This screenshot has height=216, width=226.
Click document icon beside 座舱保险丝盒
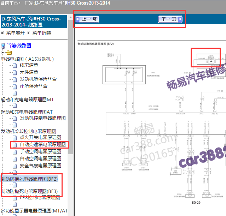[15, 86]
